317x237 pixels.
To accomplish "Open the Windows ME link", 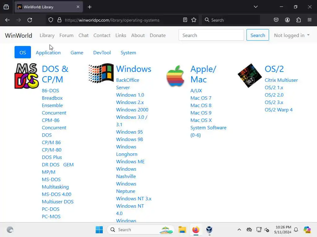I will click(130, 161).
